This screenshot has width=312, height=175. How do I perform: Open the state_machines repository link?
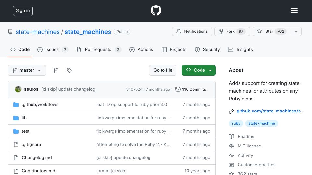click(x=88, y=32)
